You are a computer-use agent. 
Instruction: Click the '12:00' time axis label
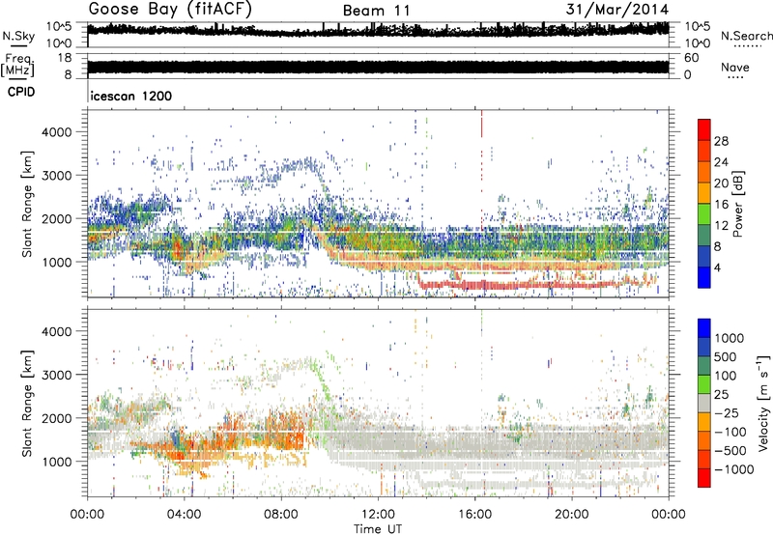click(x=378, y=514)
